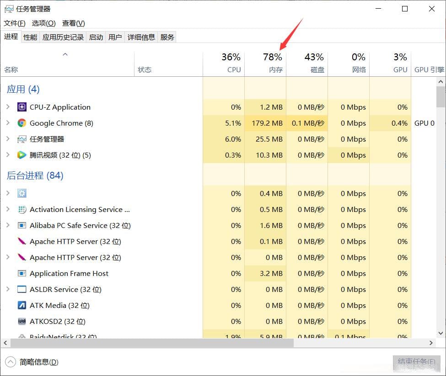
Task: Switch to the 性能 tab
Action: [30, 37]
